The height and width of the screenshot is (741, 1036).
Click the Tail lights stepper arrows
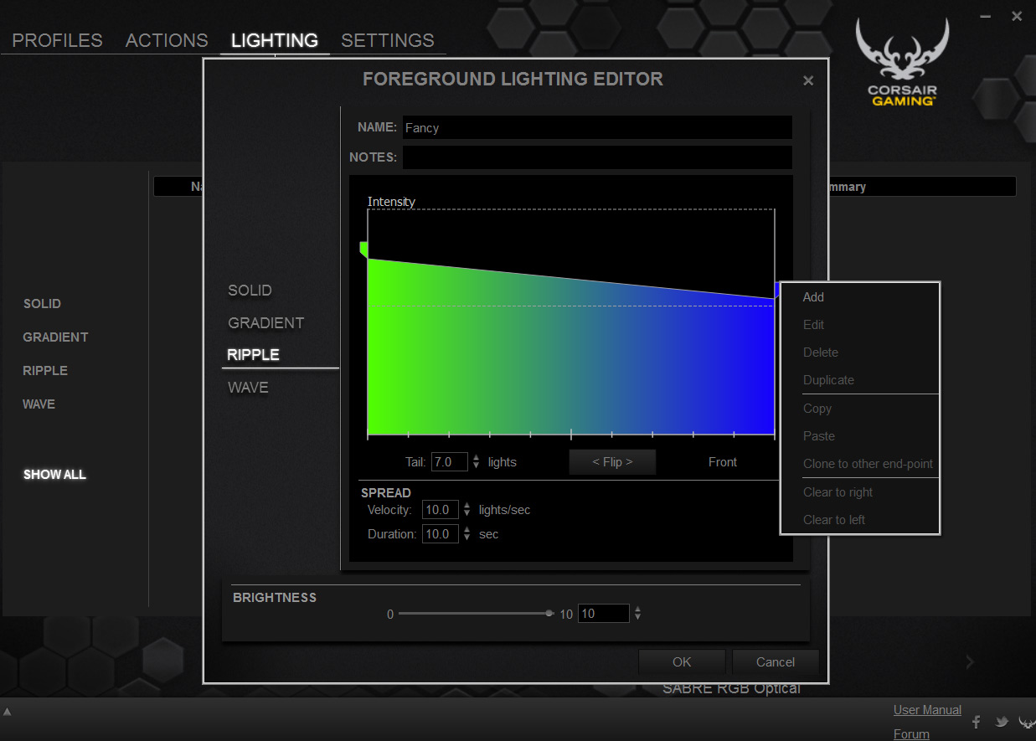(477, 461)
